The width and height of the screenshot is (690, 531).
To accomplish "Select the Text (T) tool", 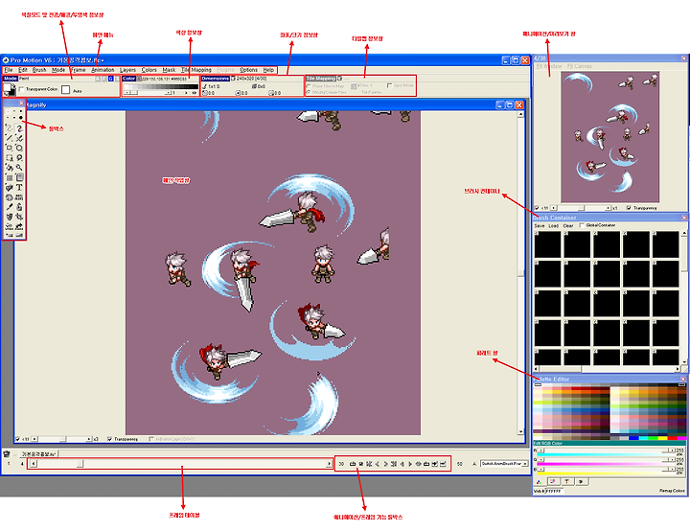I will pos(19,188).
